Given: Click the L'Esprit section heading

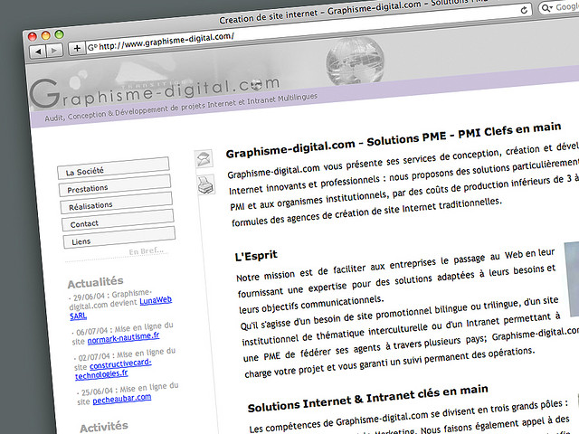Looking at the screenshot, I should [256, 255].
